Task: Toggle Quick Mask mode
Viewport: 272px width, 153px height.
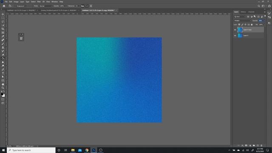Action: click(x=3, y=99)
